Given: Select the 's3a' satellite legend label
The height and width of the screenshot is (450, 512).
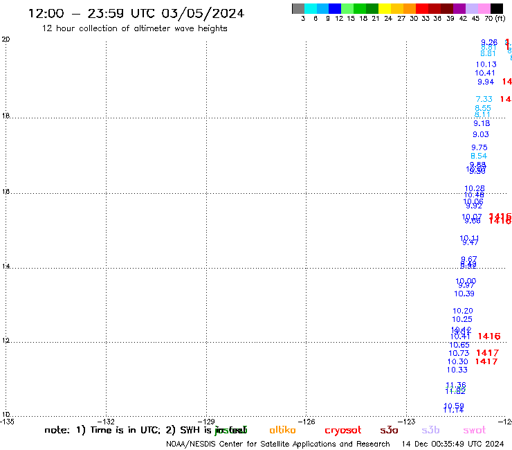Looking at the screenshot, I should [389, 430].
